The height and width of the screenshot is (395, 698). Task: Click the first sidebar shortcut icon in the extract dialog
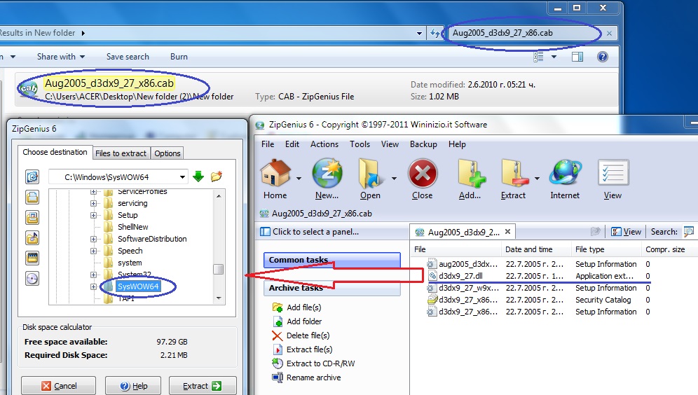[x=32, y=176]
